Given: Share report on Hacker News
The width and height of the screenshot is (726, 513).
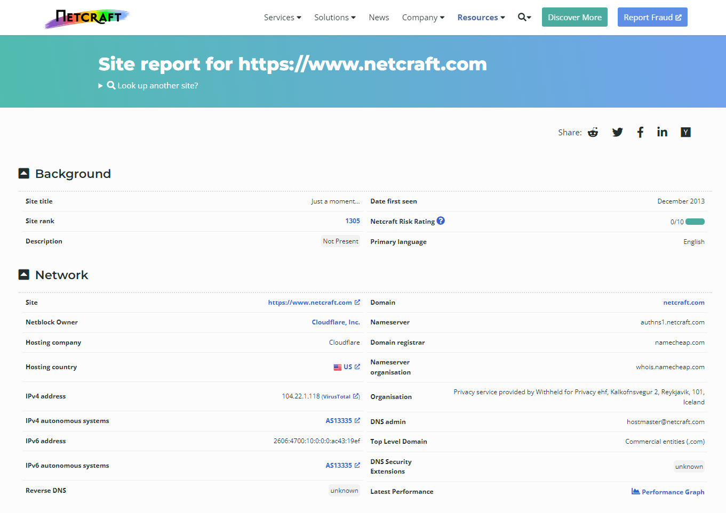Looking at the screenshot, I should (x=686, y=132).
